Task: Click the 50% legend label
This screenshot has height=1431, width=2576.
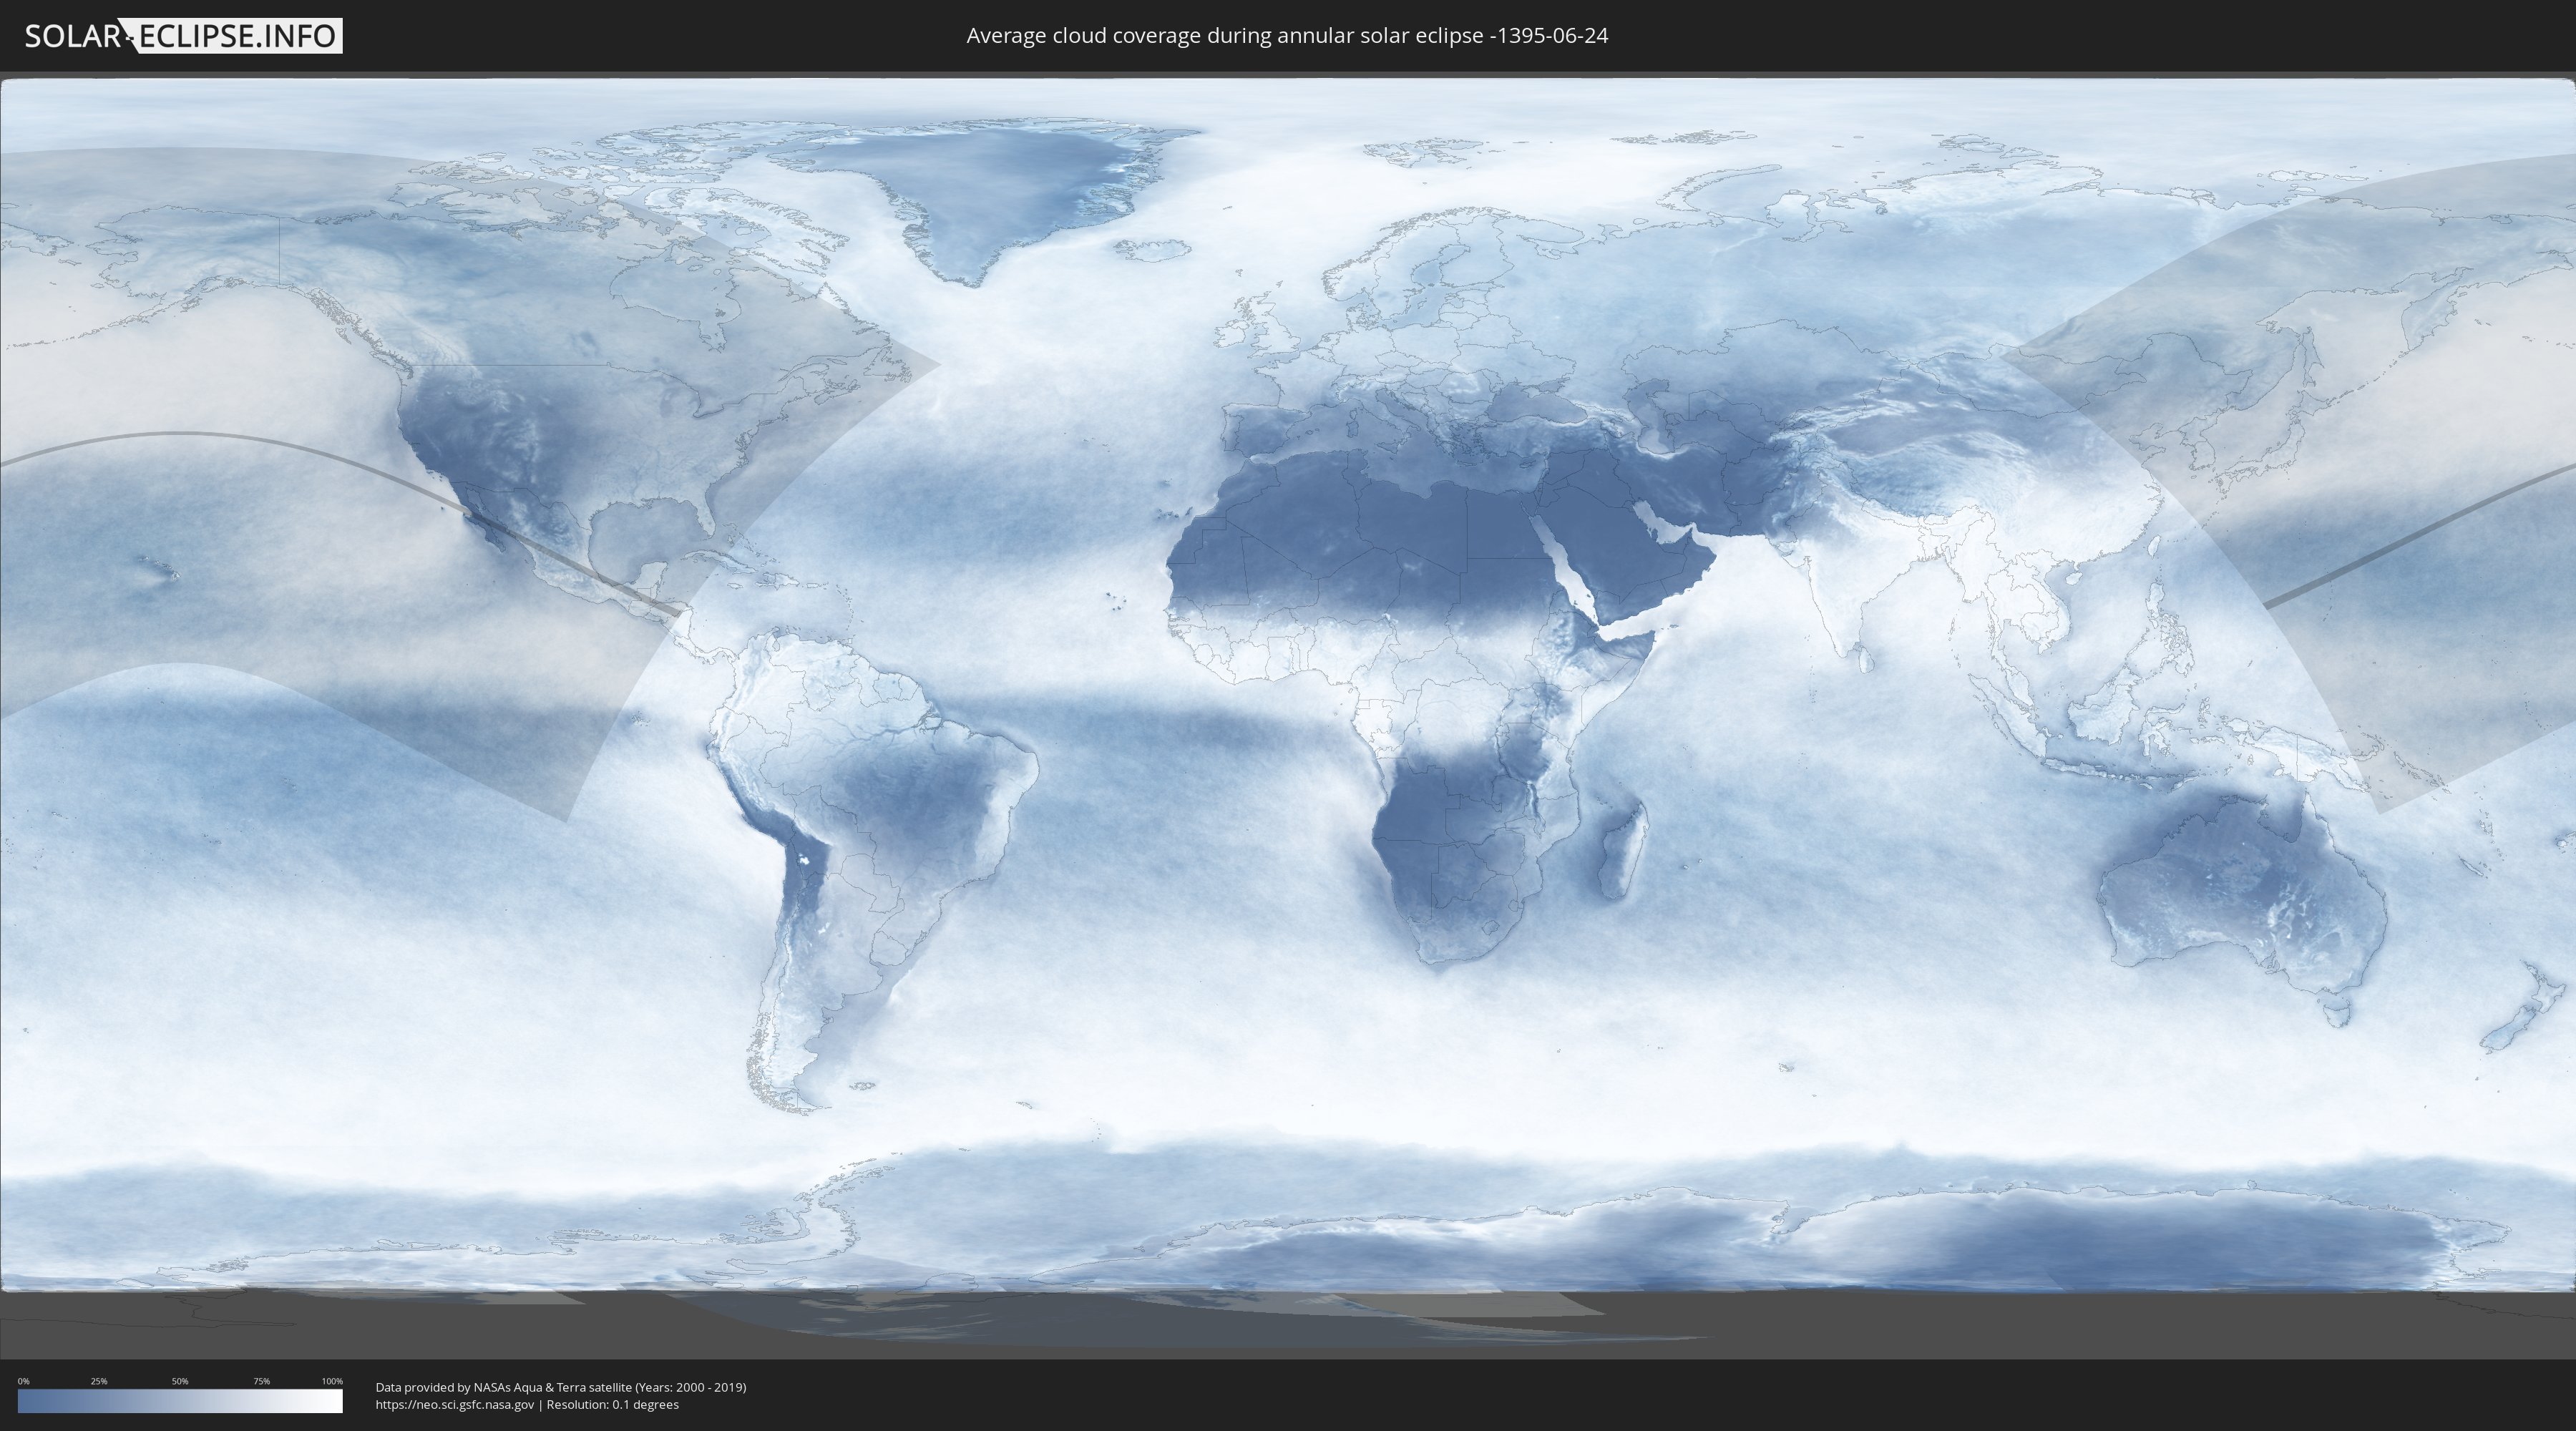Action: 180,1381
